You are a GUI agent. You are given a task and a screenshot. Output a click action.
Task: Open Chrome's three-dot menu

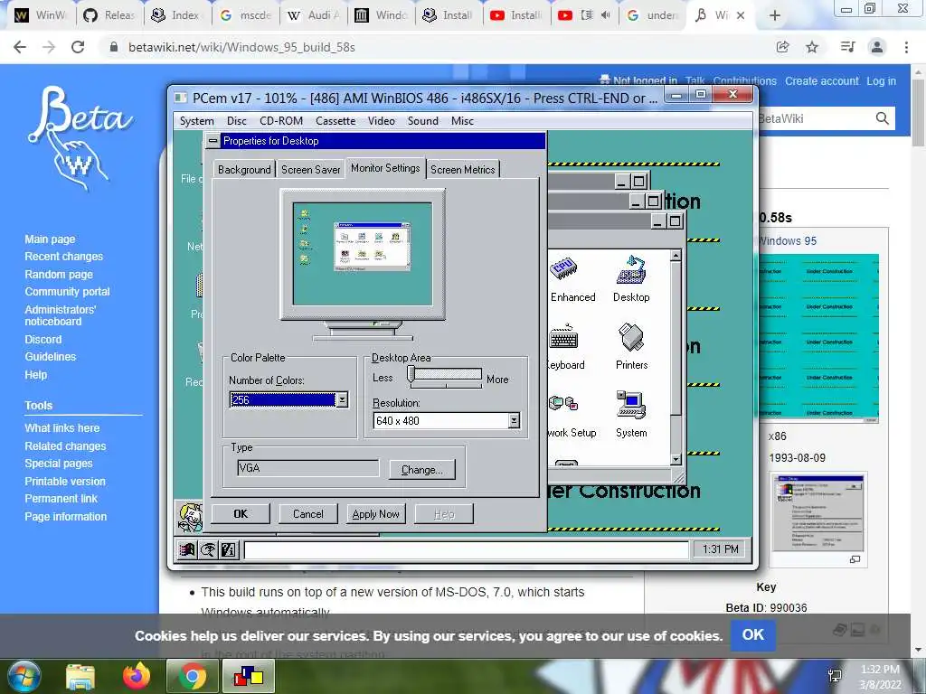[x=906, y=47]
